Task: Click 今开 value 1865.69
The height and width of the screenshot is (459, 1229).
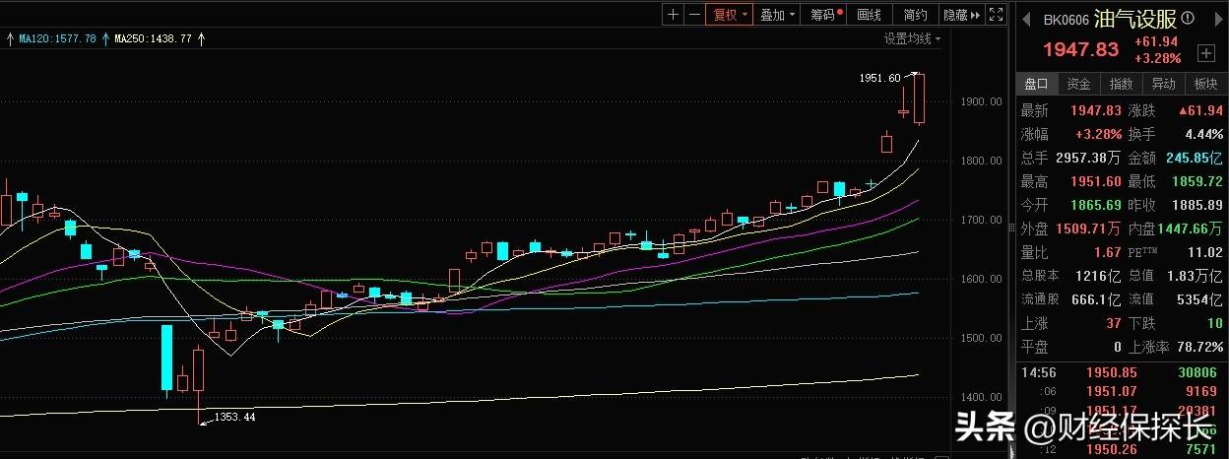Action: click(x=1095, y=205)
